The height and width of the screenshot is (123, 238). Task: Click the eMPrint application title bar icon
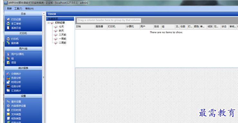5,3
